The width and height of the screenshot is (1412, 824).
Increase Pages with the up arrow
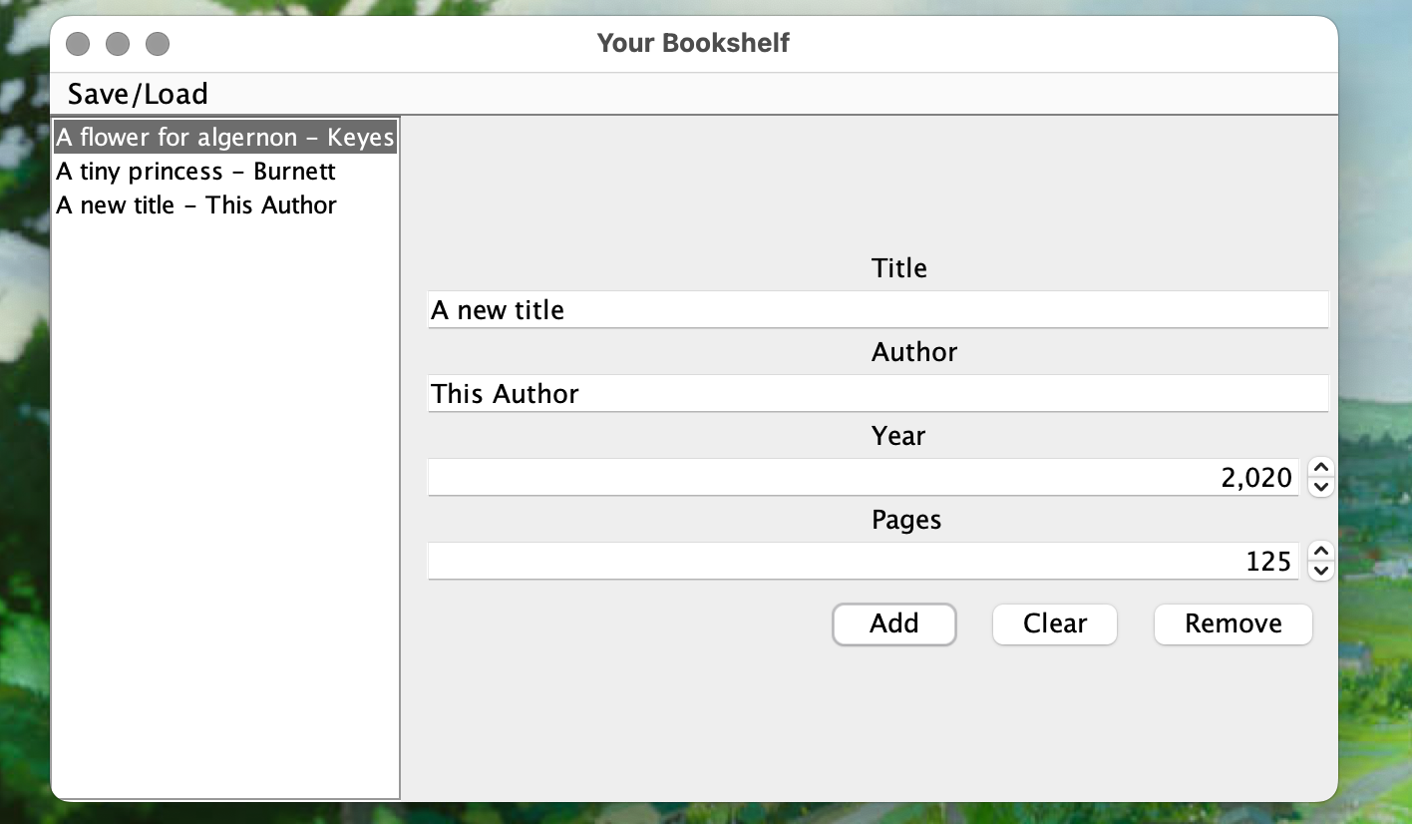1320,551
